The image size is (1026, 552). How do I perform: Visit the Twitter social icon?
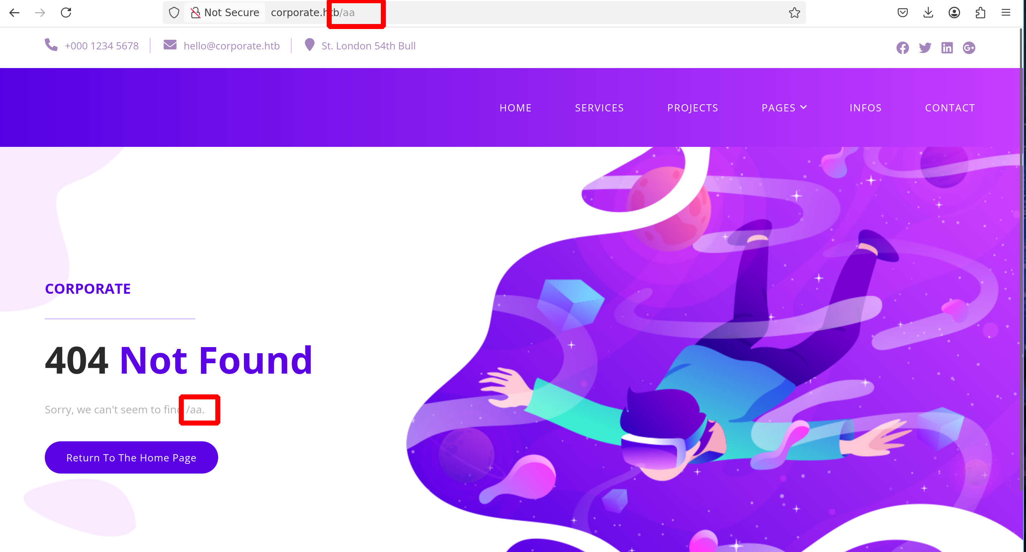point(925,48)
